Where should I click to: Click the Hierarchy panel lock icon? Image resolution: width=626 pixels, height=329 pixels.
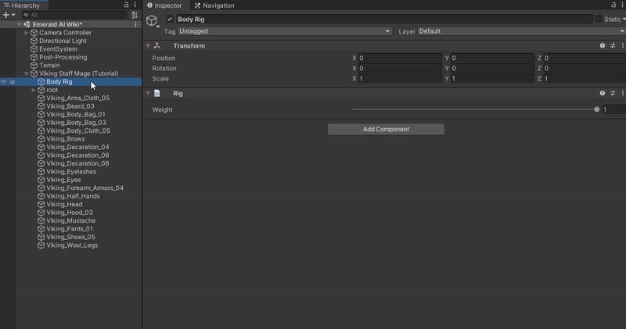127,5
